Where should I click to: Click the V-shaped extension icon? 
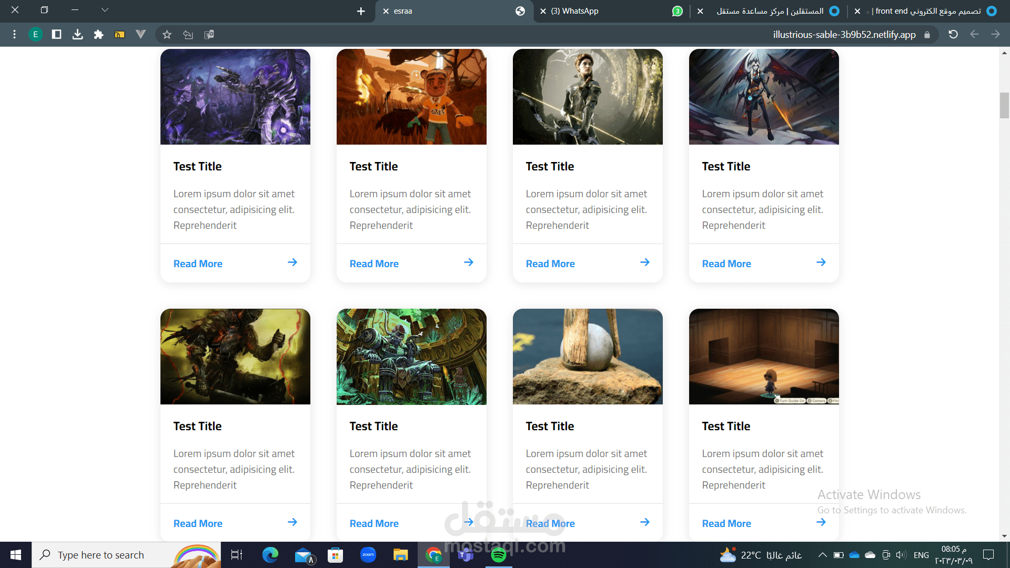(140, 35)
